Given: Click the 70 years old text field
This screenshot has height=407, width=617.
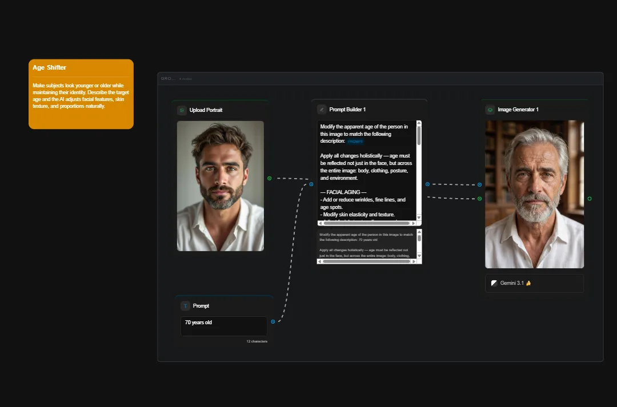Looking at the screenshot, I should [223, 325].
